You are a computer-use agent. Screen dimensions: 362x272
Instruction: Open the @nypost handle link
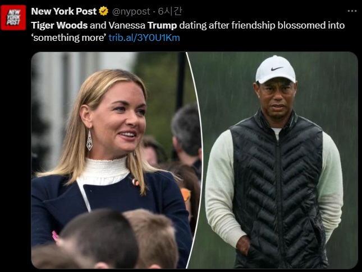131,12
